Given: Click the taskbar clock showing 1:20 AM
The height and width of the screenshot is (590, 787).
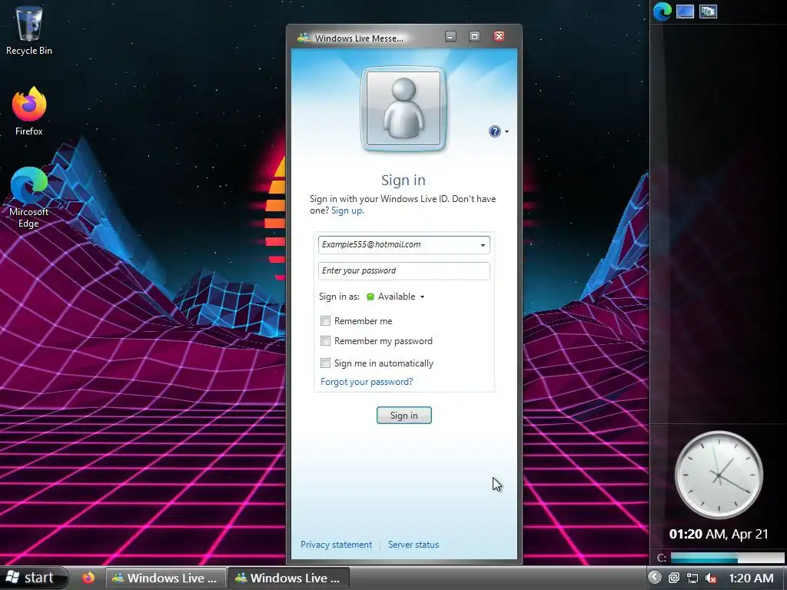Looking at the screenshot, I should pyautogui.click(x=751, y=578).
